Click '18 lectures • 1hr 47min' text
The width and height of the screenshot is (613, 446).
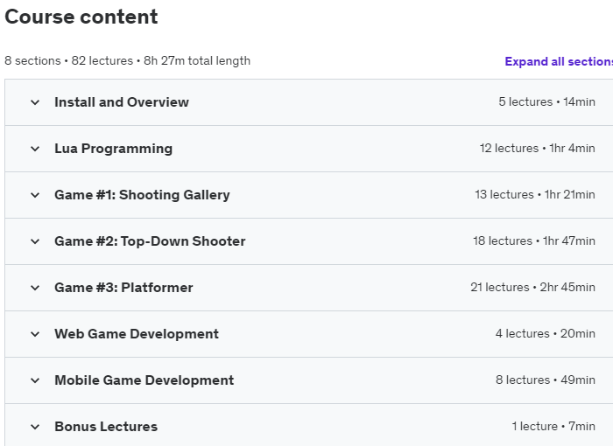[x=534, y=241]
